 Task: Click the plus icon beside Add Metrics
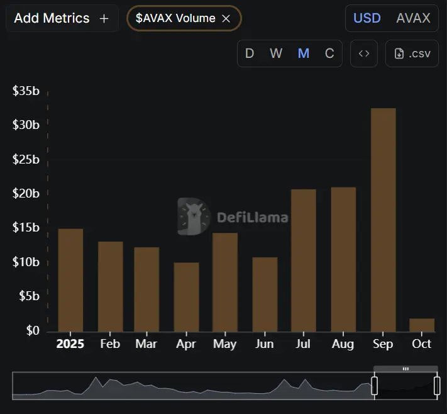[104, 18]
